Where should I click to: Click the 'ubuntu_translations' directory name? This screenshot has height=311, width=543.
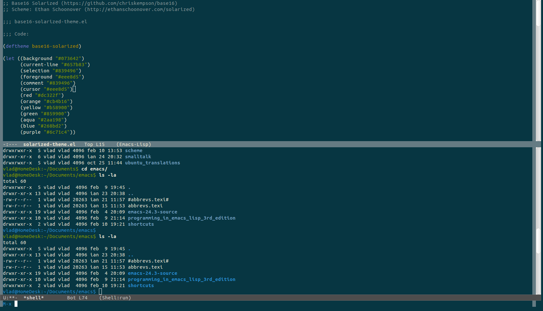click(153, 163)
